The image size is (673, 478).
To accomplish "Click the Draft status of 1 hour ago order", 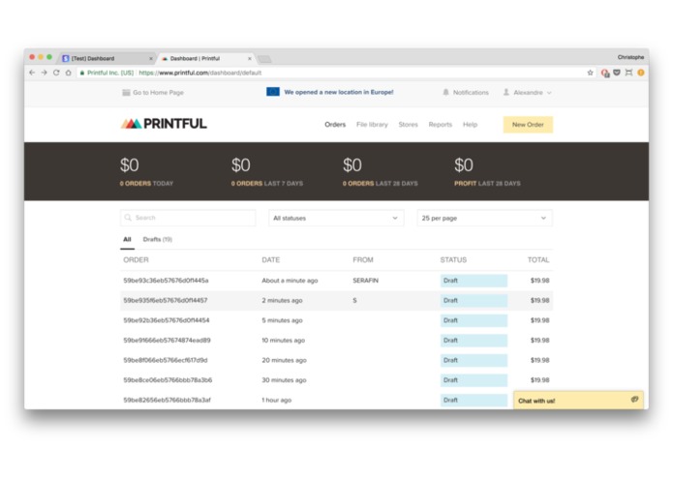I will pyautogui.click(x=474, y=401).
